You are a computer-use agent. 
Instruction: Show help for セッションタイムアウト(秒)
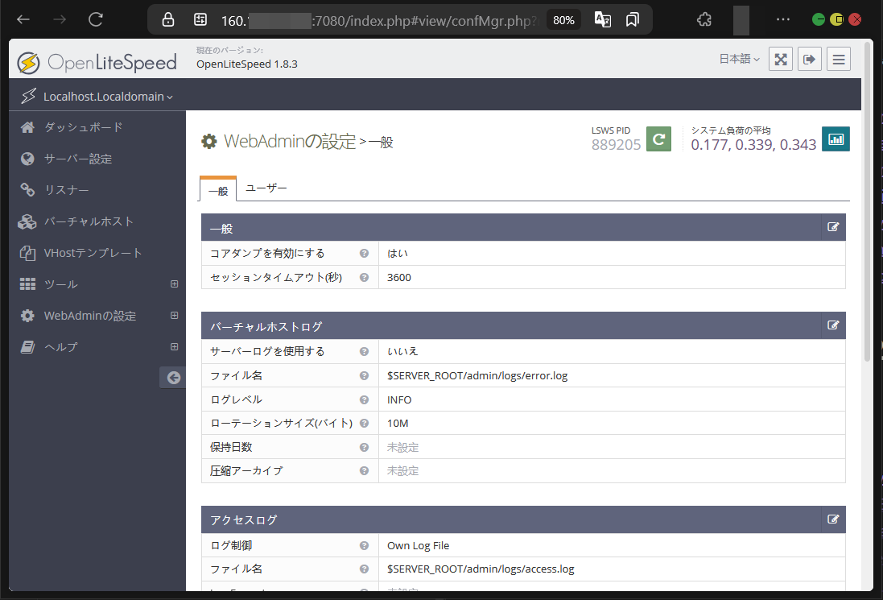pyautogui.click(x=365, y=277)
